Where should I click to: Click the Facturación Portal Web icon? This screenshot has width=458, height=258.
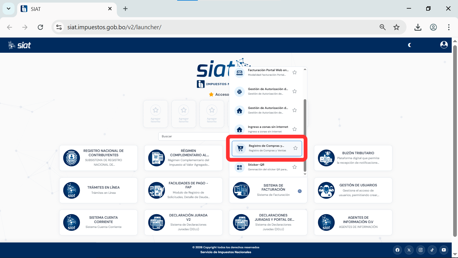click(x=240, y=73)
